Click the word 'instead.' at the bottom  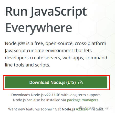pos(97,109)
